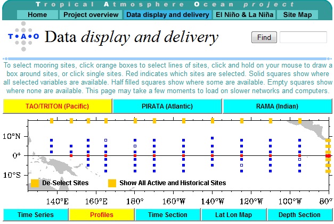334x224 pixels.
Task: Switch to the PIRATA (Atlantic) array
Action: [167, 106]
